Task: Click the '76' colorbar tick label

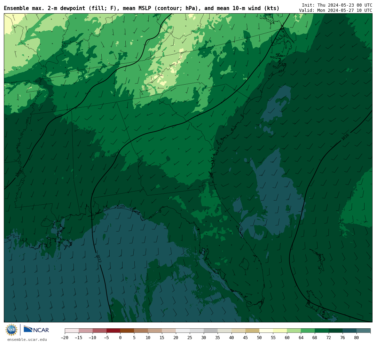Action: pos(343,338)
